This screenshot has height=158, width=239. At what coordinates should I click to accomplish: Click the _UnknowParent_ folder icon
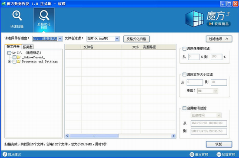pyautogui.click(x=19, y=57)
